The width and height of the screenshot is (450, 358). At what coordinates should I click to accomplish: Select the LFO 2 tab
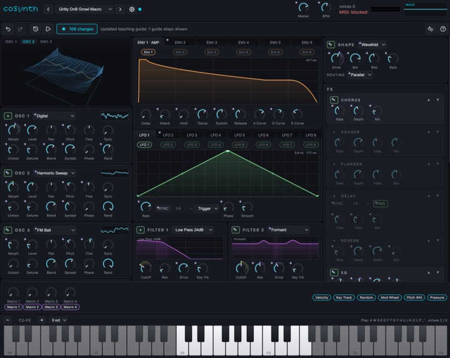coord(168,135)
